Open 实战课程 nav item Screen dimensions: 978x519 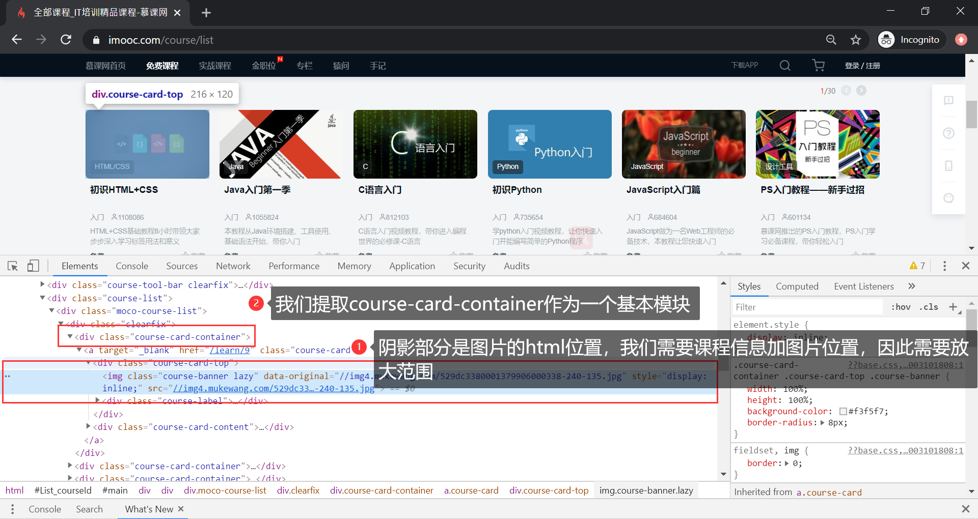click(215, 66)
